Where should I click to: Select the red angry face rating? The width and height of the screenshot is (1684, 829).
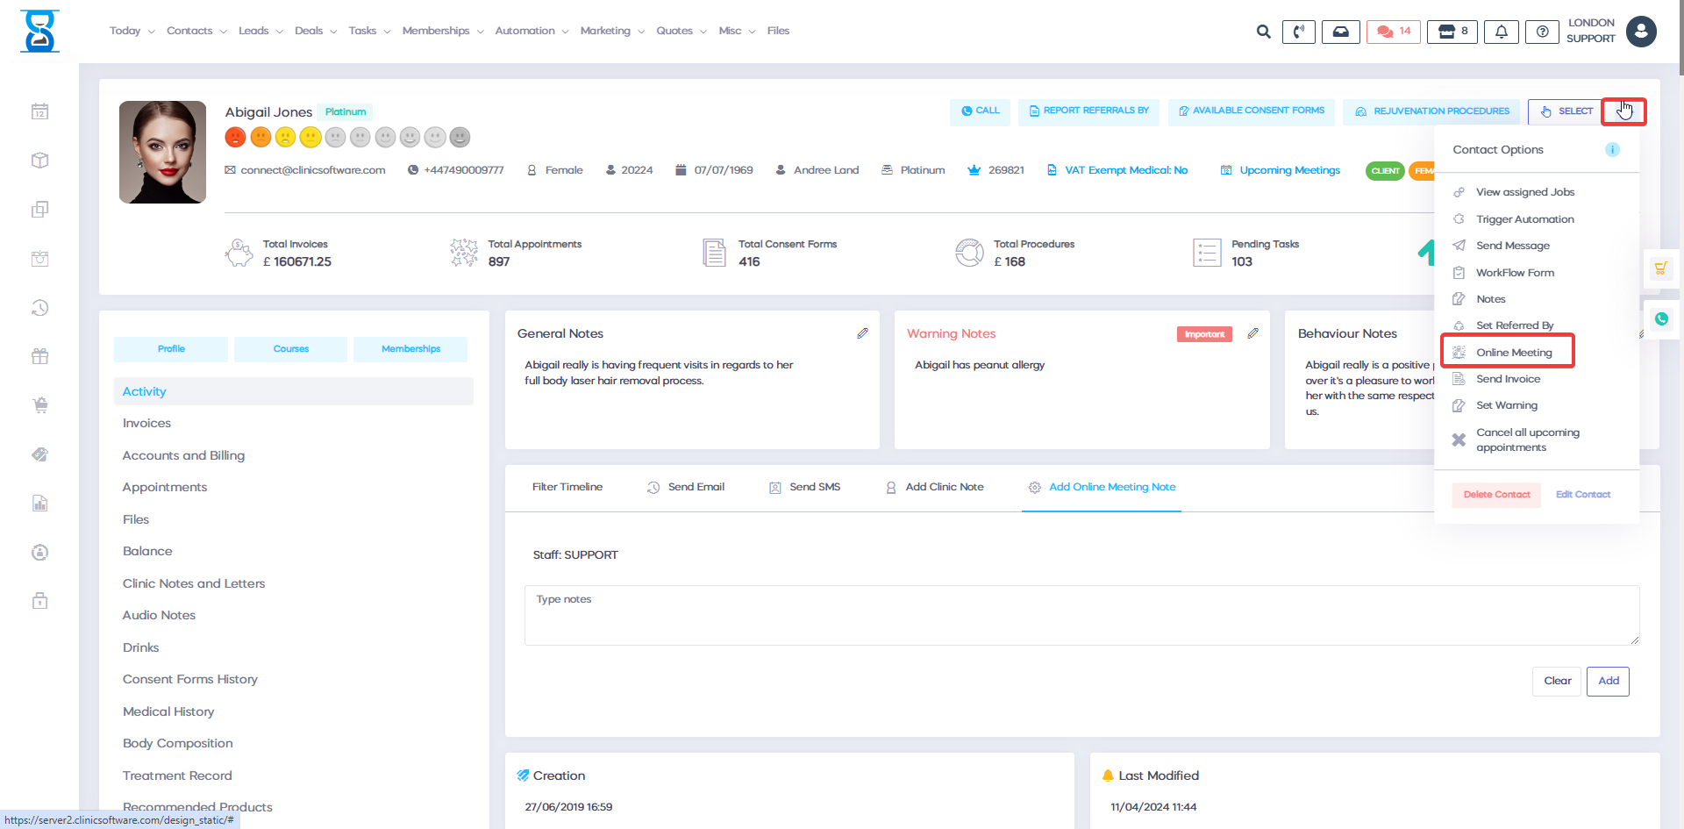tap(235, 138)
